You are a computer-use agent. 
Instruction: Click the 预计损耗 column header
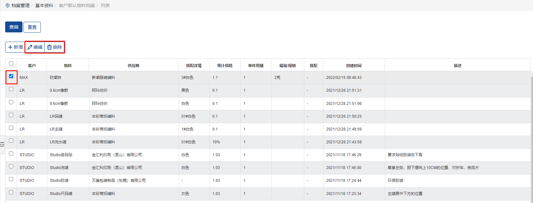(225, 65)
